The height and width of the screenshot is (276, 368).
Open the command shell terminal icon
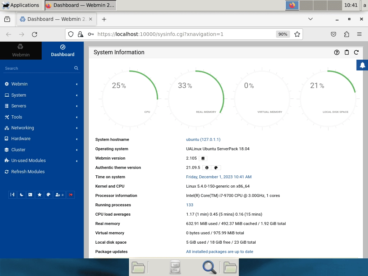pos(31,194)
